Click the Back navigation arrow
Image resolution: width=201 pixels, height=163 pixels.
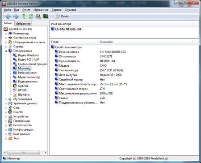[8, 17]
